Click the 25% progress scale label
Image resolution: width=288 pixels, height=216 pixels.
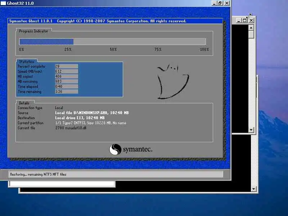point(68,49)
